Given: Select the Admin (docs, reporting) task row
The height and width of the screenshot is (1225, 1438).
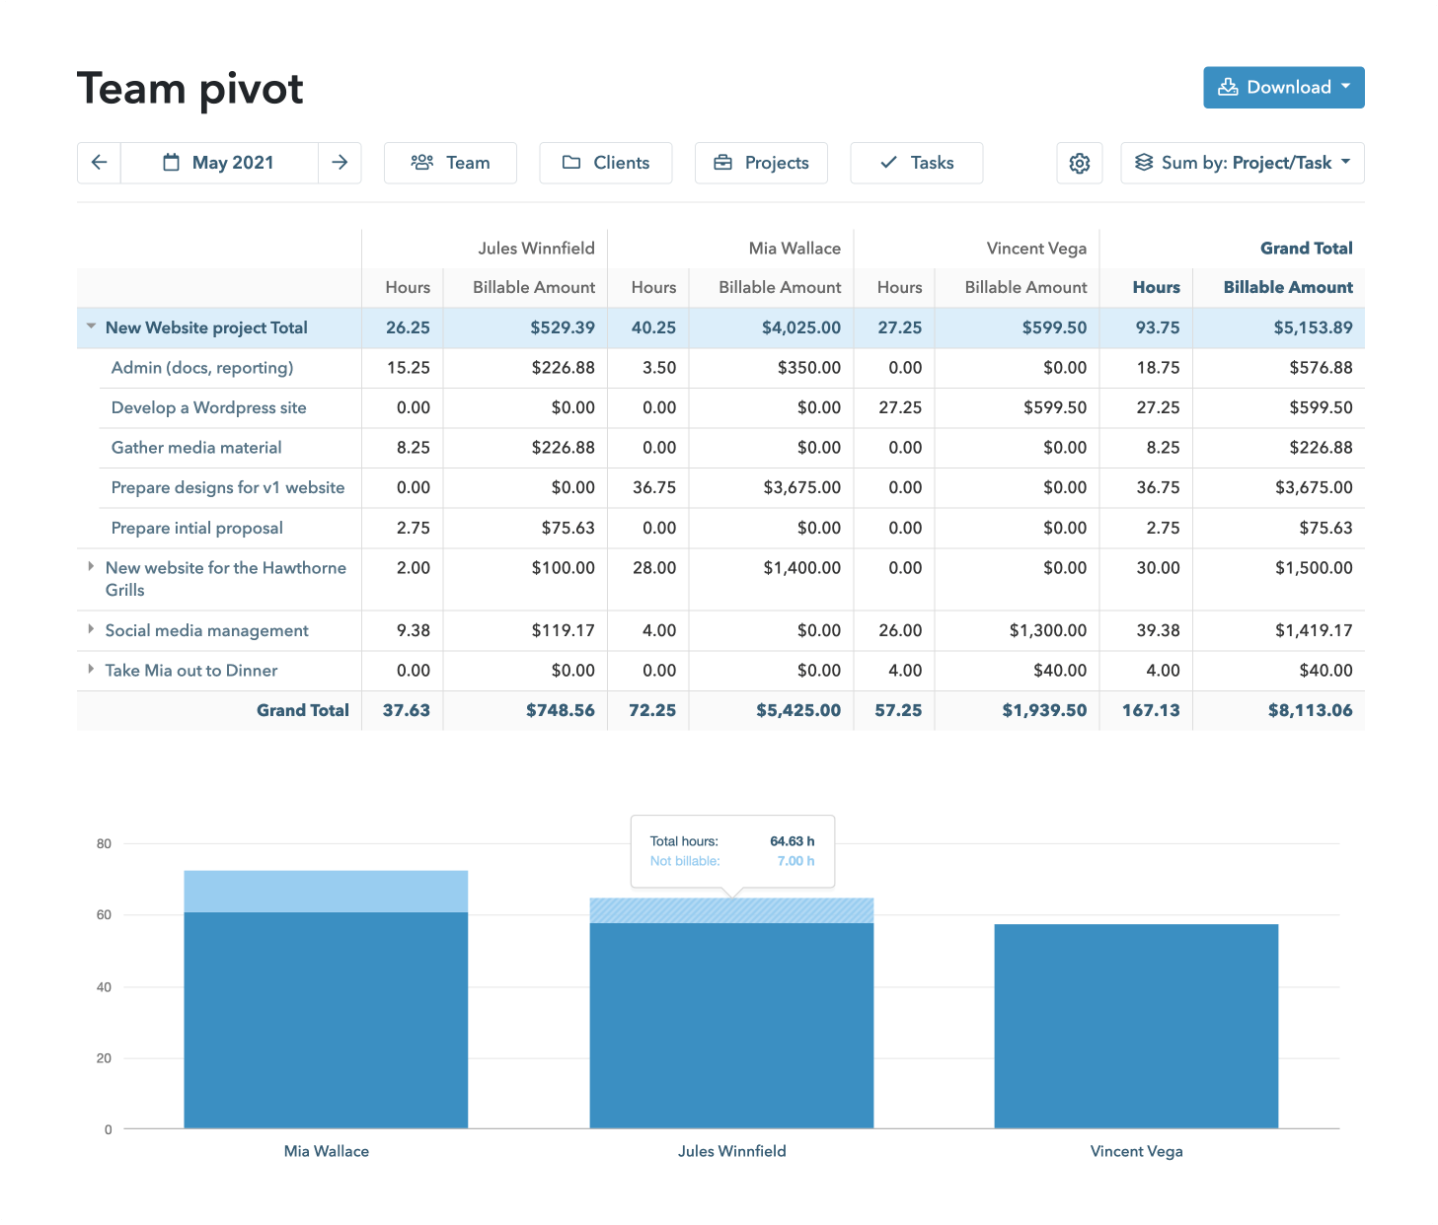Looking at the screenshot, I should click(201, 368).
